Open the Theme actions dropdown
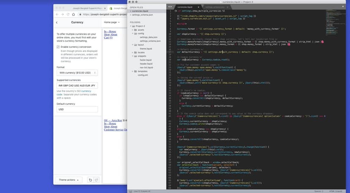 (69, 180)
